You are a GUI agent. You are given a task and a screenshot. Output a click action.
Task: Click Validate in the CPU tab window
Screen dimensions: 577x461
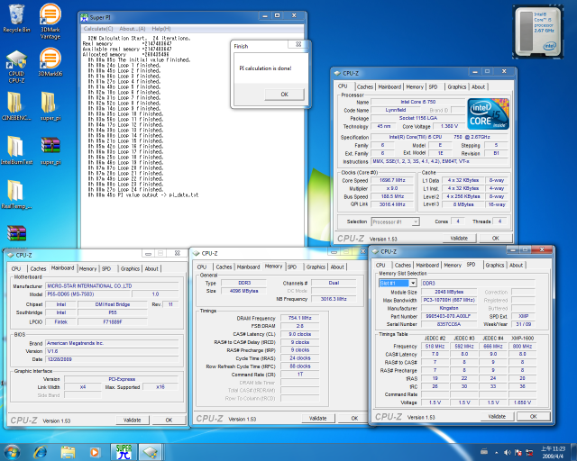point(459,239)
